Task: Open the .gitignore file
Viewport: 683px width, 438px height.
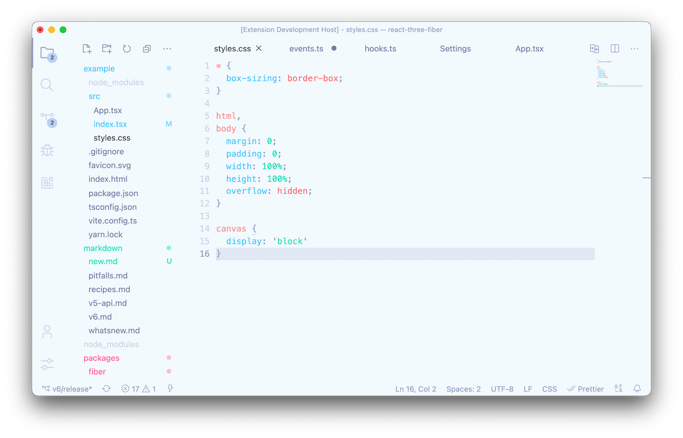Action: (x=106, y=152)
